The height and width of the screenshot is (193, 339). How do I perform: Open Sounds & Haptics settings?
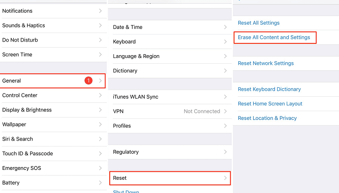pyautogui.click(x=53, y=25)
